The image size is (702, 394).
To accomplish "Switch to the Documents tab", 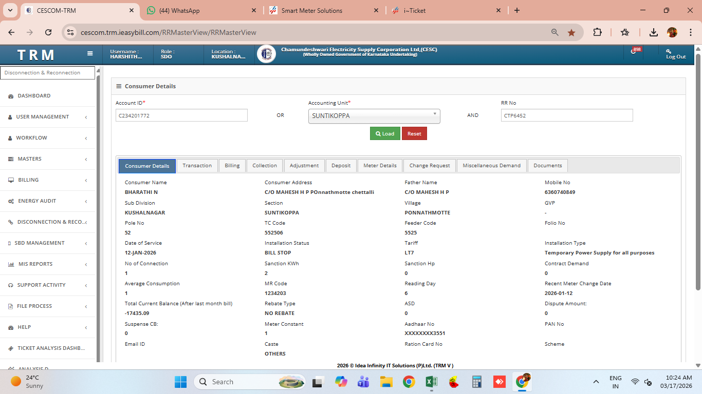I will tap(548, 166).
